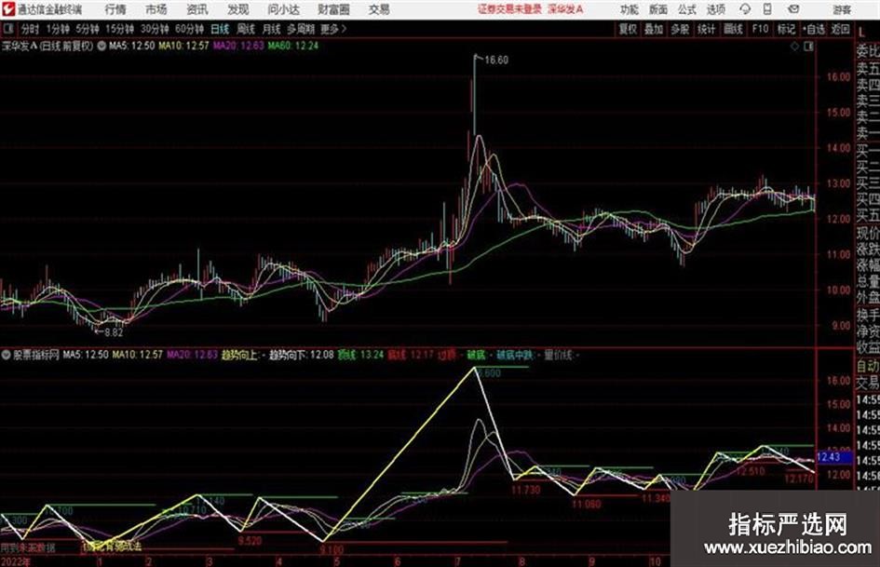The height and width of the screenshot is (567, 880).
Task: Click the 复权 toolbar button
Action: click(x=628, y=29)
